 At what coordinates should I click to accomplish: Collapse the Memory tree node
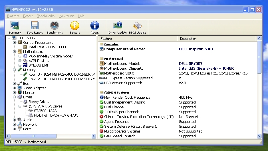[x=15, y=70]
